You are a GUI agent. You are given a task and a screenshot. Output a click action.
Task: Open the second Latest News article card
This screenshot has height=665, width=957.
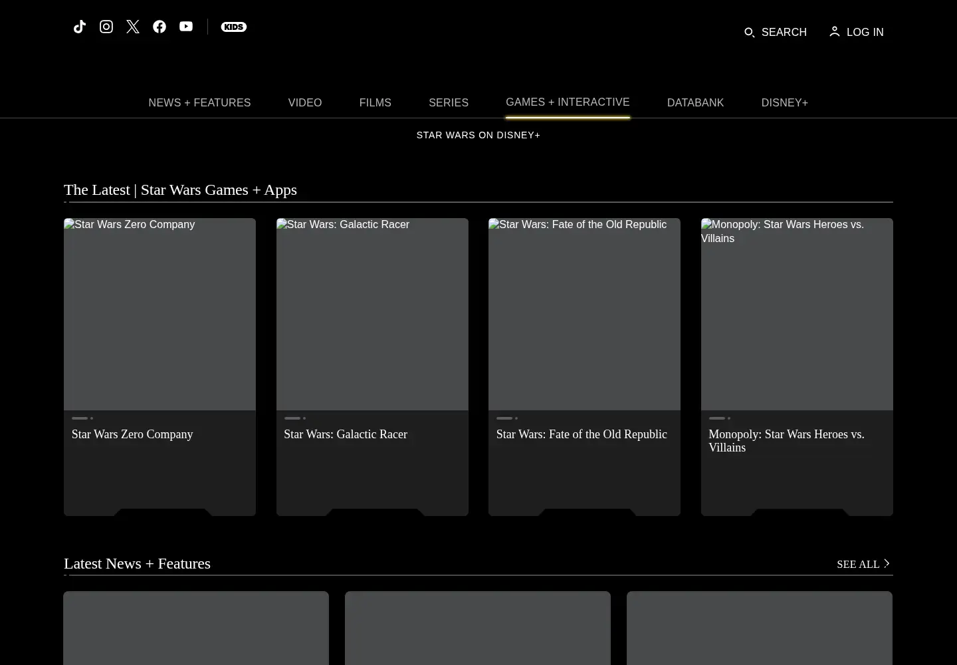[x=478, y=628]
